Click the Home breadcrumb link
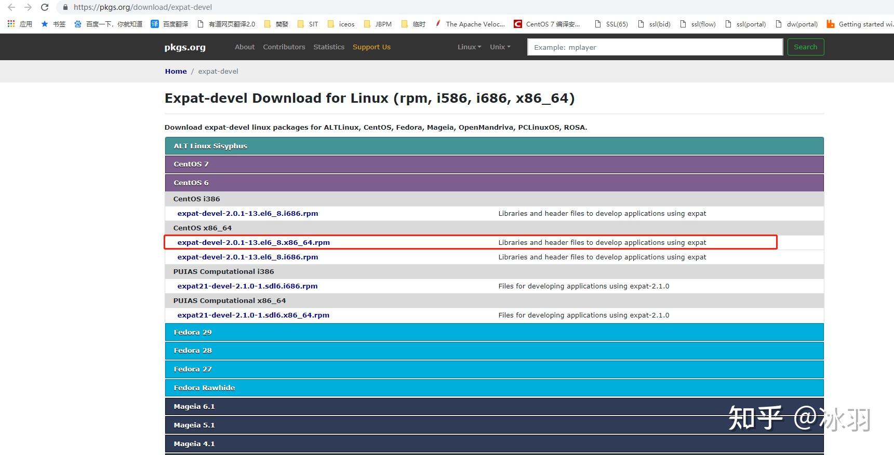Viewport: 894px width, 455px height. coord(176,71)
